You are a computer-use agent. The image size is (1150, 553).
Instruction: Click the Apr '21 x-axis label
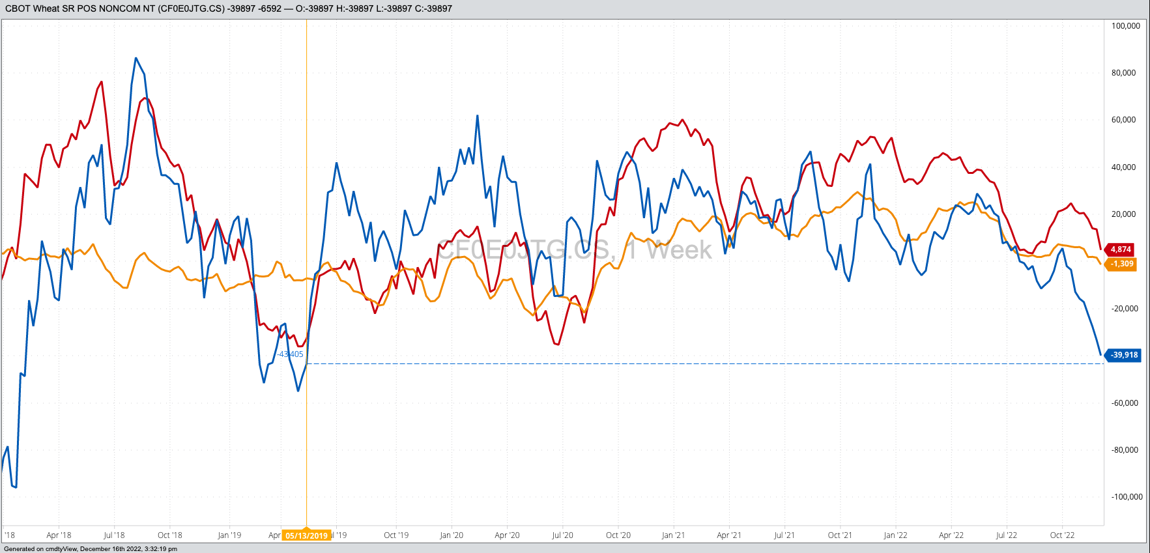729,535
